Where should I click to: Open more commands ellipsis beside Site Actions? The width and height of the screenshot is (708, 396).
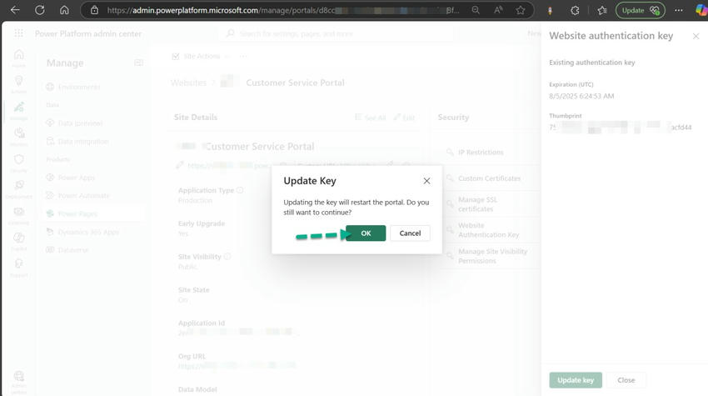pyautogui.click(x=243, y=56)
